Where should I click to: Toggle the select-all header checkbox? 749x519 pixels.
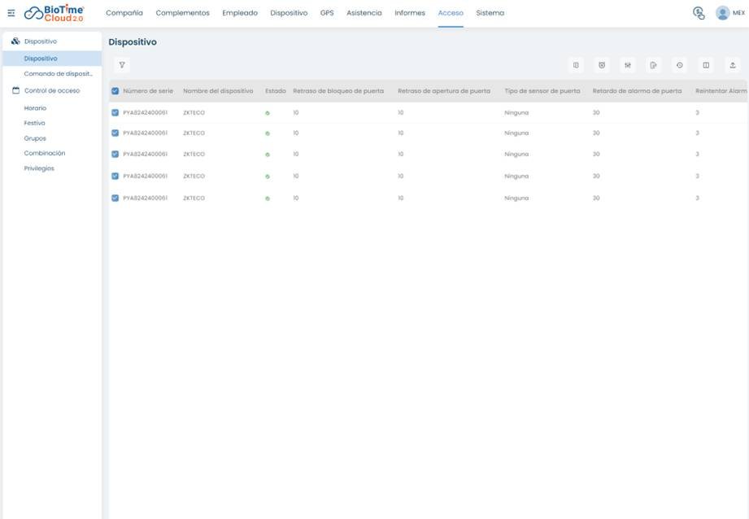pos(115,91)
